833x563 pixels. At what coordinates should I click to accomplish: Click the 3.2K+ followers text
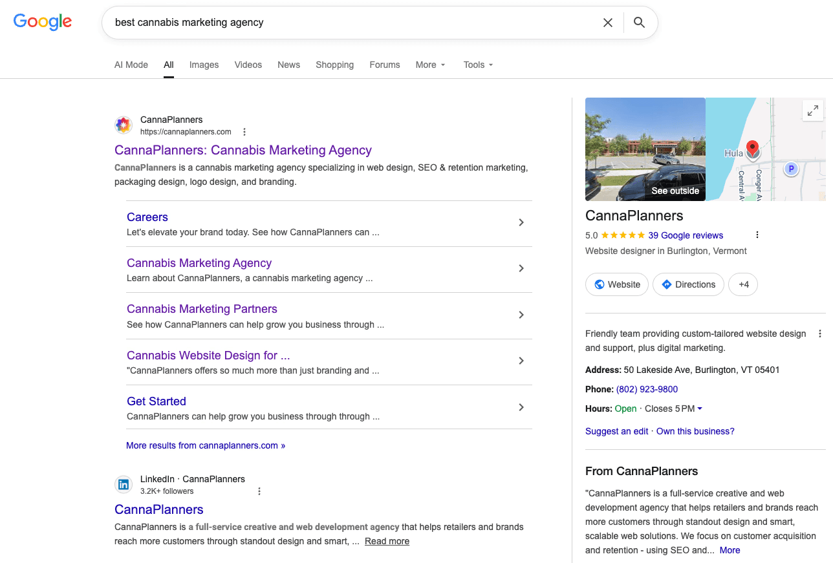[x=167, y=491]
